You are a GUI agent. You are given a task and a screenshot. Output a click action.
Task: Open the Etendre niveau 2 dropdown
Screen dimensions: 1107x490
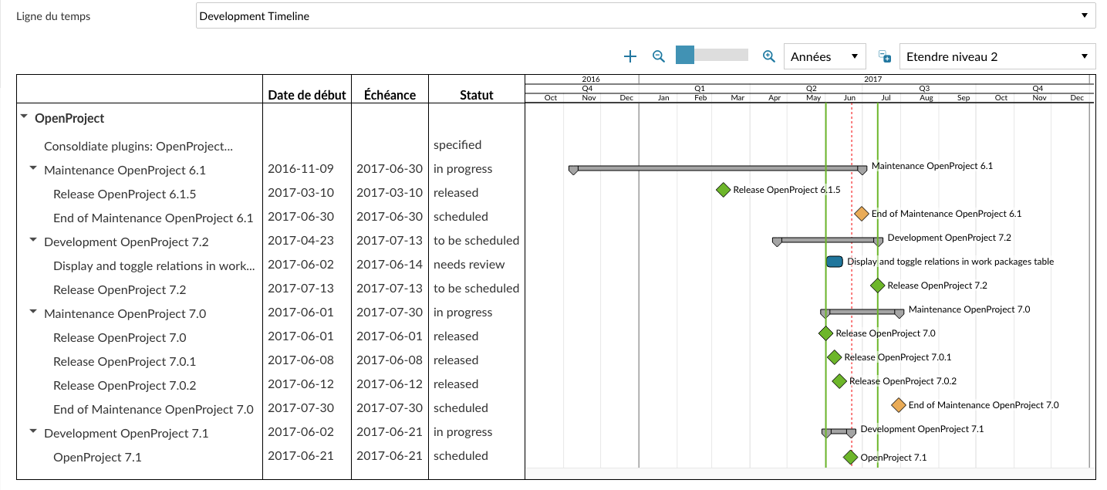[x=997, y=56]
